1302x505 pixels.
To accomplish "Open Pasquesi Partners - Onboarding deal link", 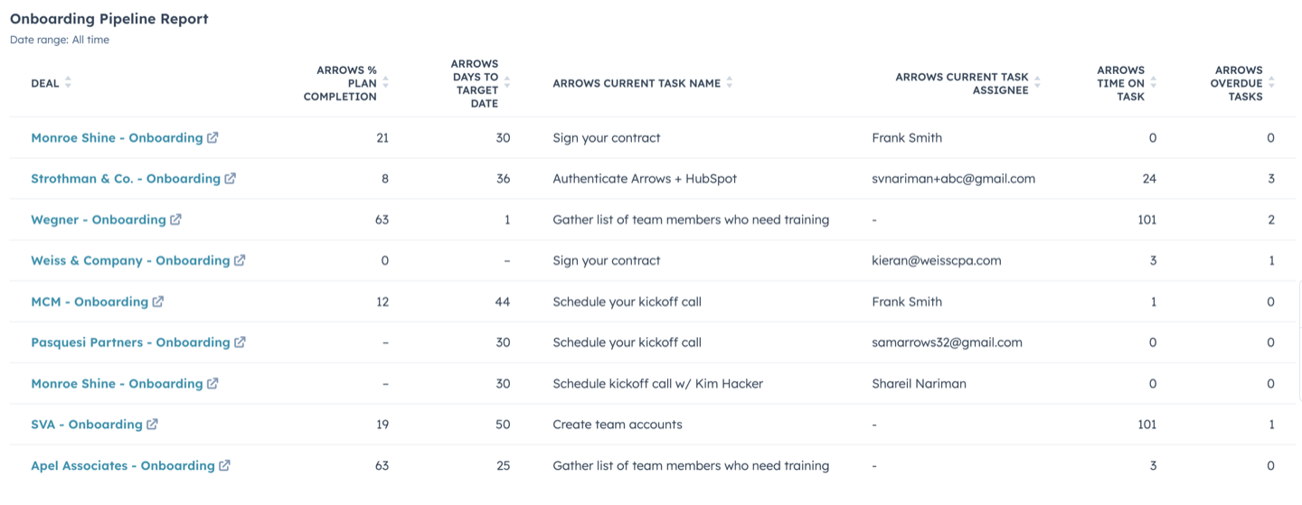I will click(x=130, y=342).
